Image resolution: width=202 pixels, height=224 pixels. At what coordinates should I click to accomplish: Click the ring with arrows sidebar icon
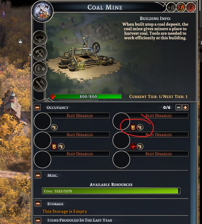pyautogui.click(x=40, y=38)
